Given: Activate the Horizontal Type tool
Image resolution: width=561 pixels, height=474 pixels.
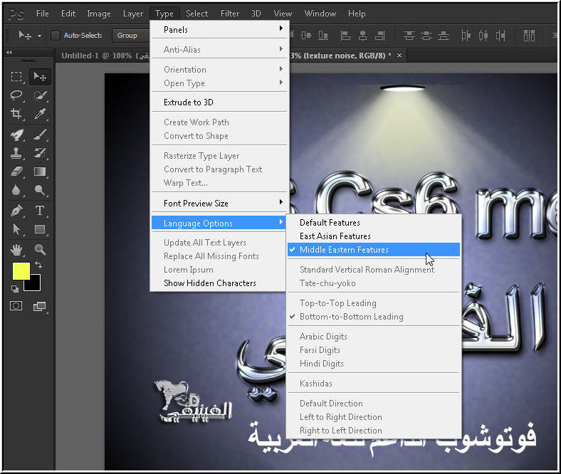Looking at the screenshot, I should pos(40,210).
